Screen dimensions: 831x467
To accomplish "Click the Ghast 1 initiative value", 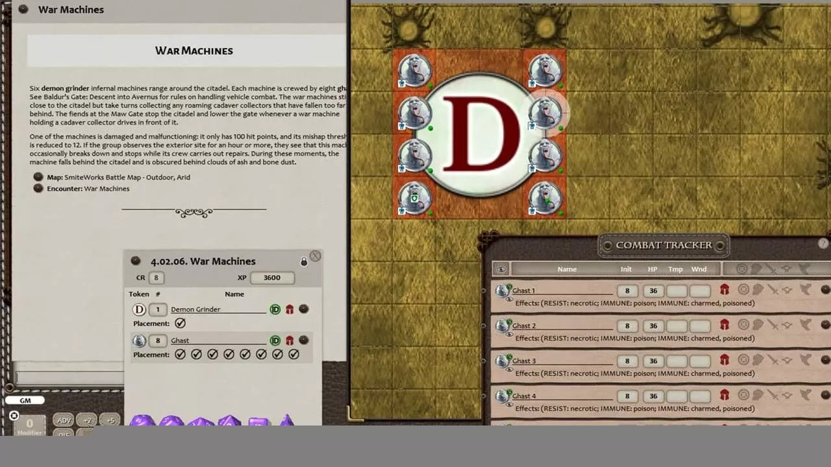I will click(x=627, y=291).
